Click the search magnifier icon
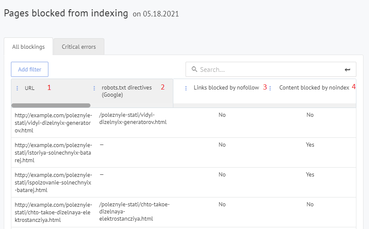The height and width of the screenshot is (229, 369). pos(194,70)
